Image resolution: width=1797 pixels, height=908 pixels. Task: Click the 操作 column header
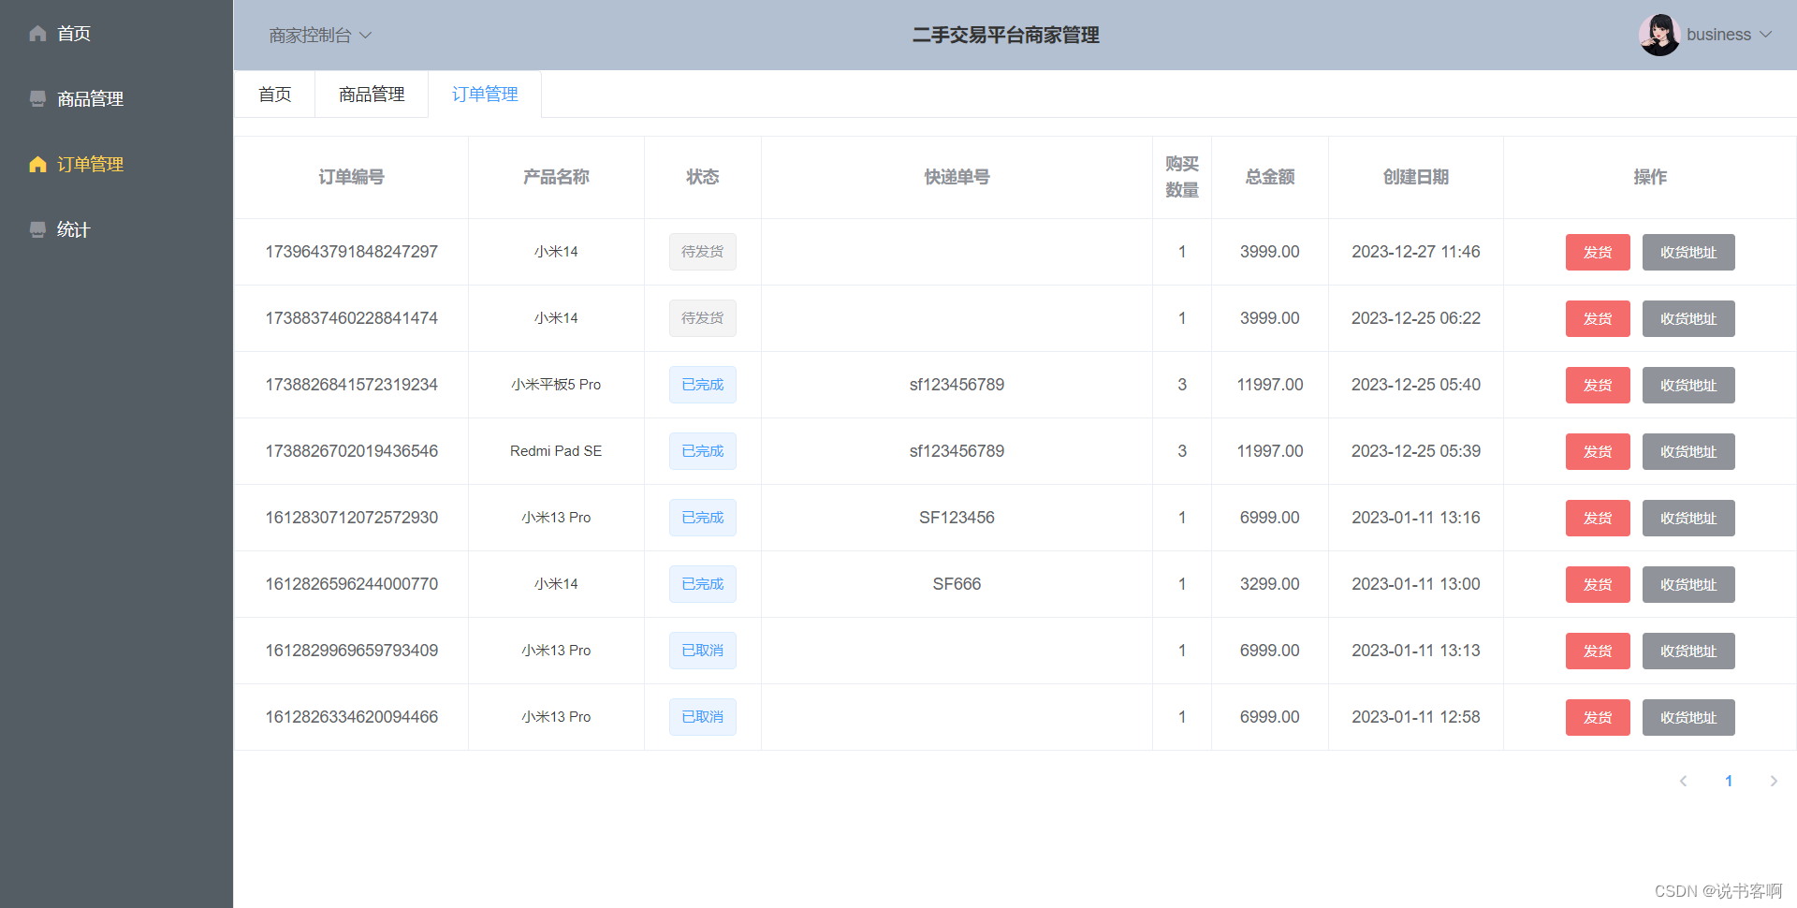(1650, 177)
